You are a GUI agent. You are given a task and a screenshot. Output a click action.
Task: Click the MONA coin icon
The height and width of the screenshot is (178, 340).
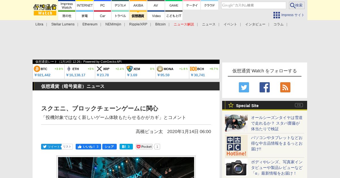click(160, 69)
